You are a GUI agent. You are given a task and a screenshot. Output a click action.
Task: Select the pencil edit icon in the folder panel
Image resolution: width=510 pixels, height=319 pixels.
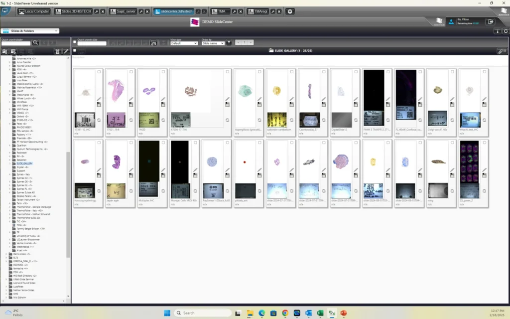click(x=66, y=51)
